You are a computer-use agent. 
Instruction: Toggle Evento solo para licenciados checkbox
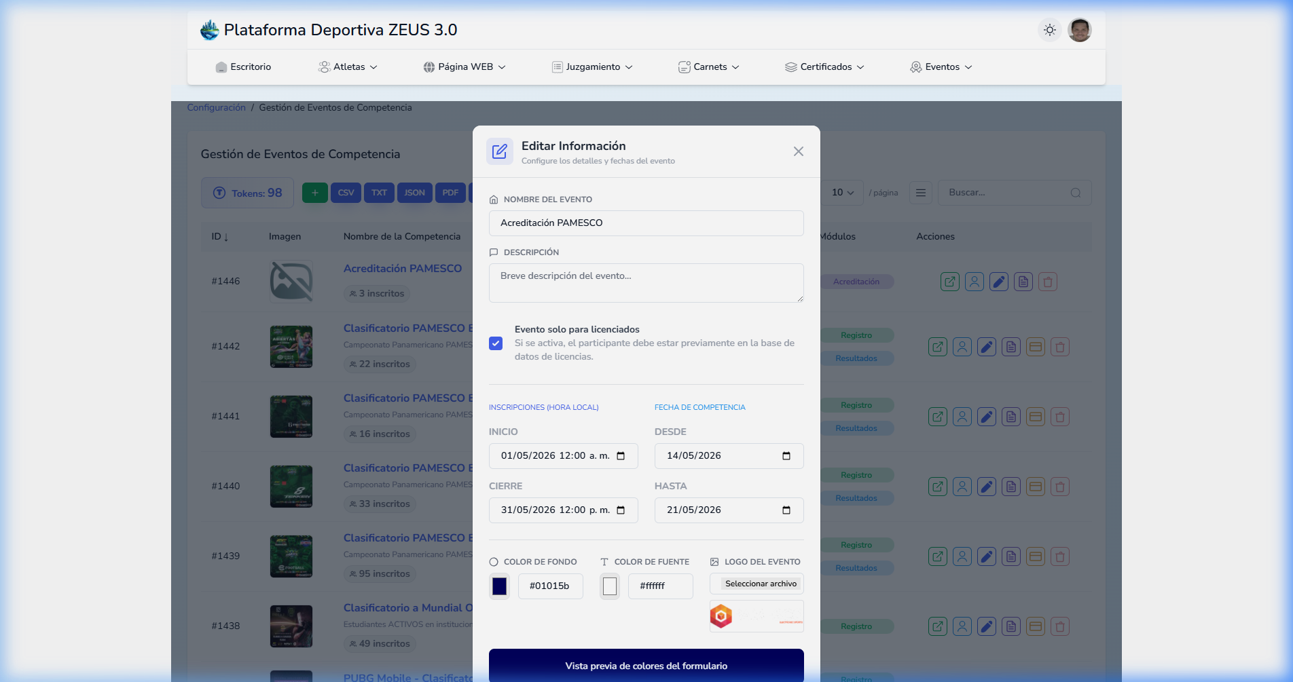(x=496, y=343)
